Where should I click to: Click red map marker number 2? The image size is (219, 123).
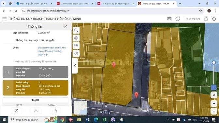coord(114,65)
